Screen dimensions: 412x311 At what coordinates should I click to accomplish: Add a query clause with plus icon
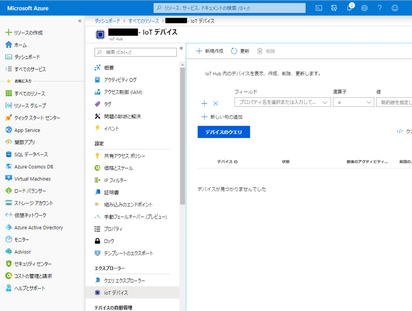204,103
